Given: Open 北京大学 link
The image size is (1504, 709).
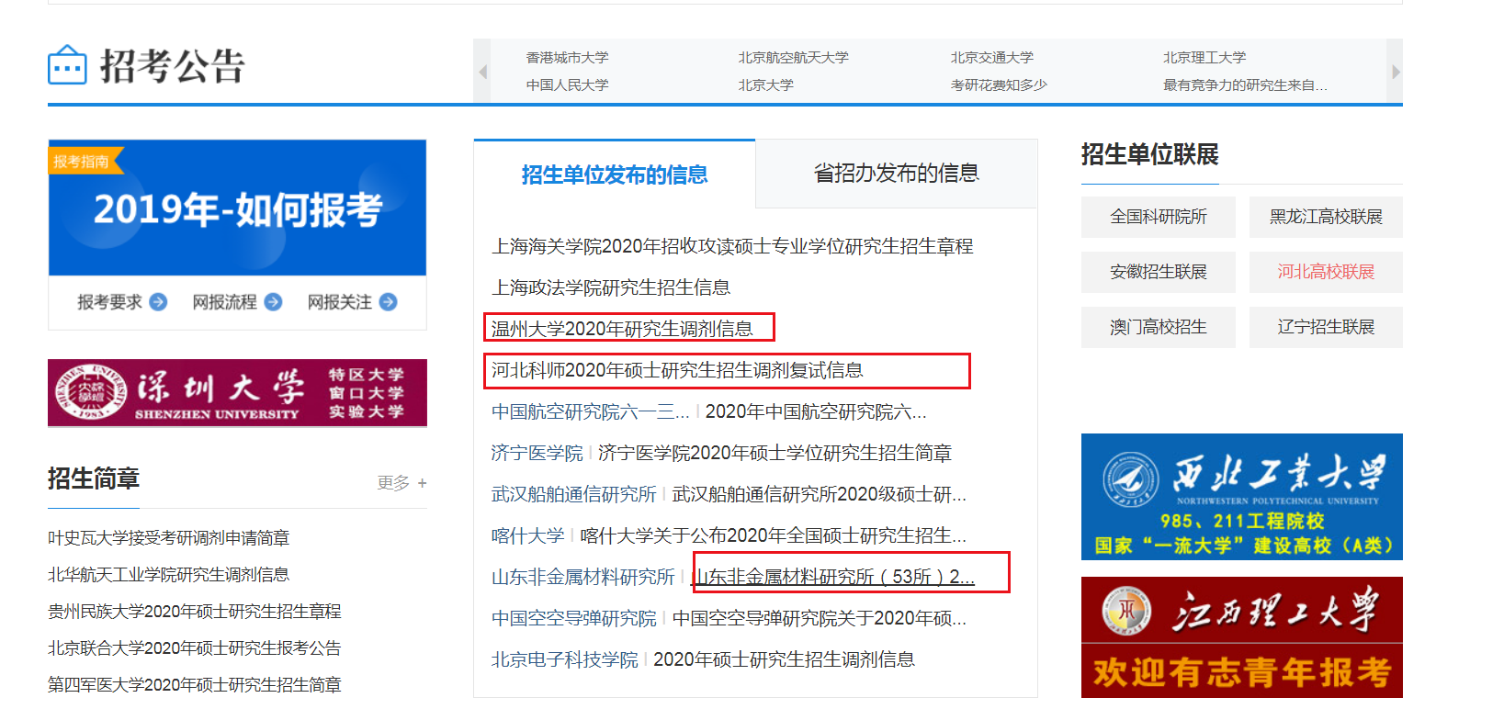Looking at the screenshot, I should (x=765, y=85).
